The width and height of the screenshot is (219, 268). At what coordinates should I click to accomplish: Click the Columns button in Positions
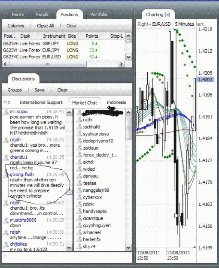pyautogui.click(x=16, y=26)
